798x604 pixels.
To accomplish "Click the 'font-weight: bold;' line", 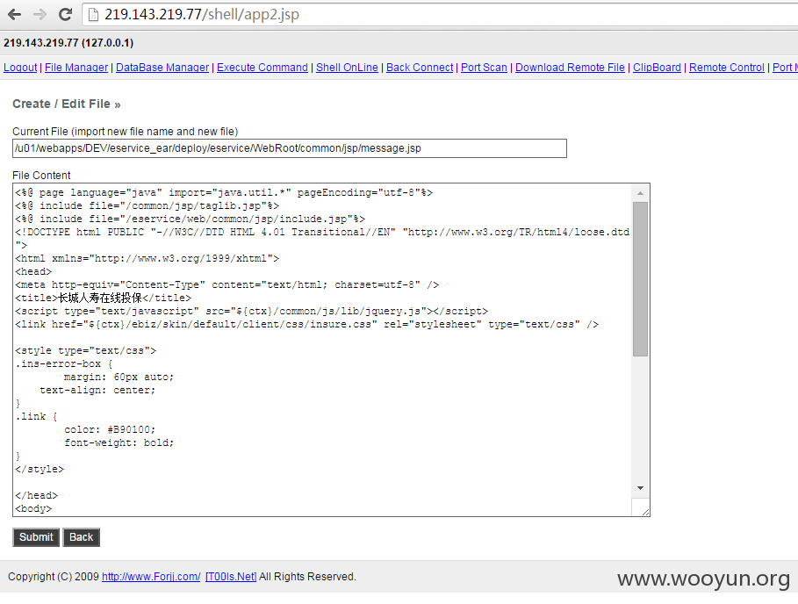I will [119, 442].
